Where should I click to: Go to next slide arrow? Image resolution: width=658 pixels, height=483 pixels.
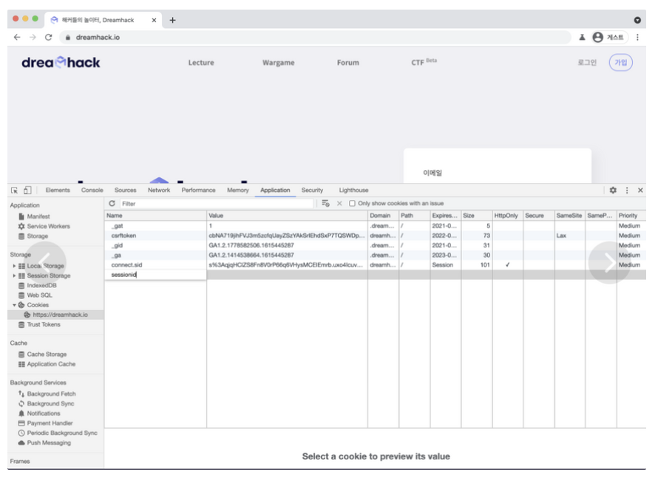coord(609,263)
